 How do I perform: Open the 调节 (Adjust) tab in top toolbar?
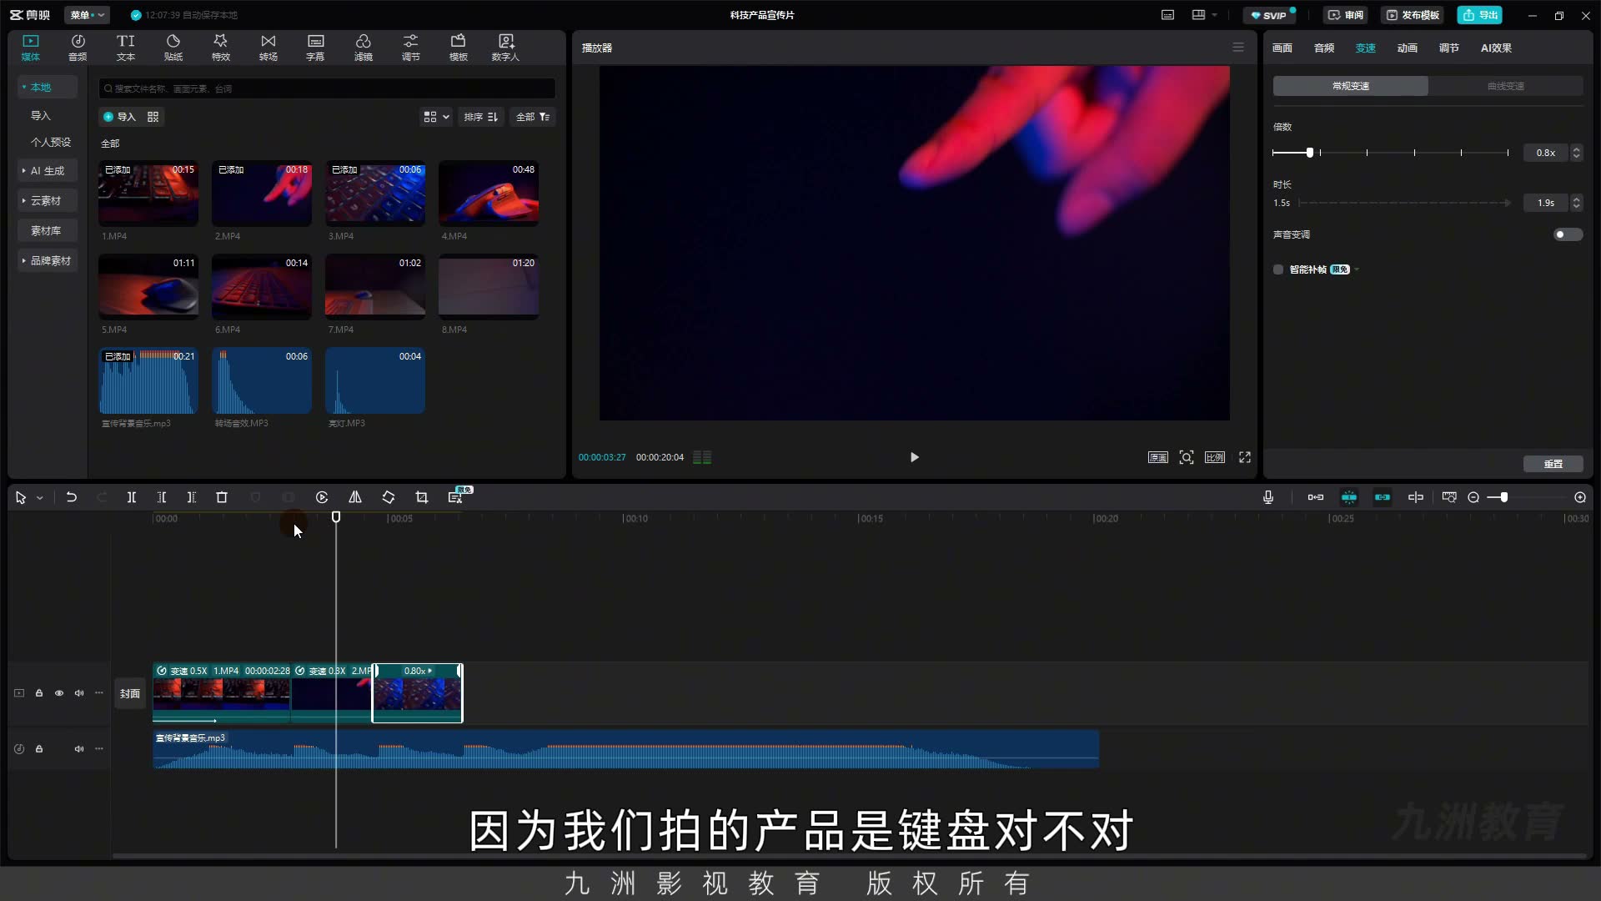tap(411, 48)
